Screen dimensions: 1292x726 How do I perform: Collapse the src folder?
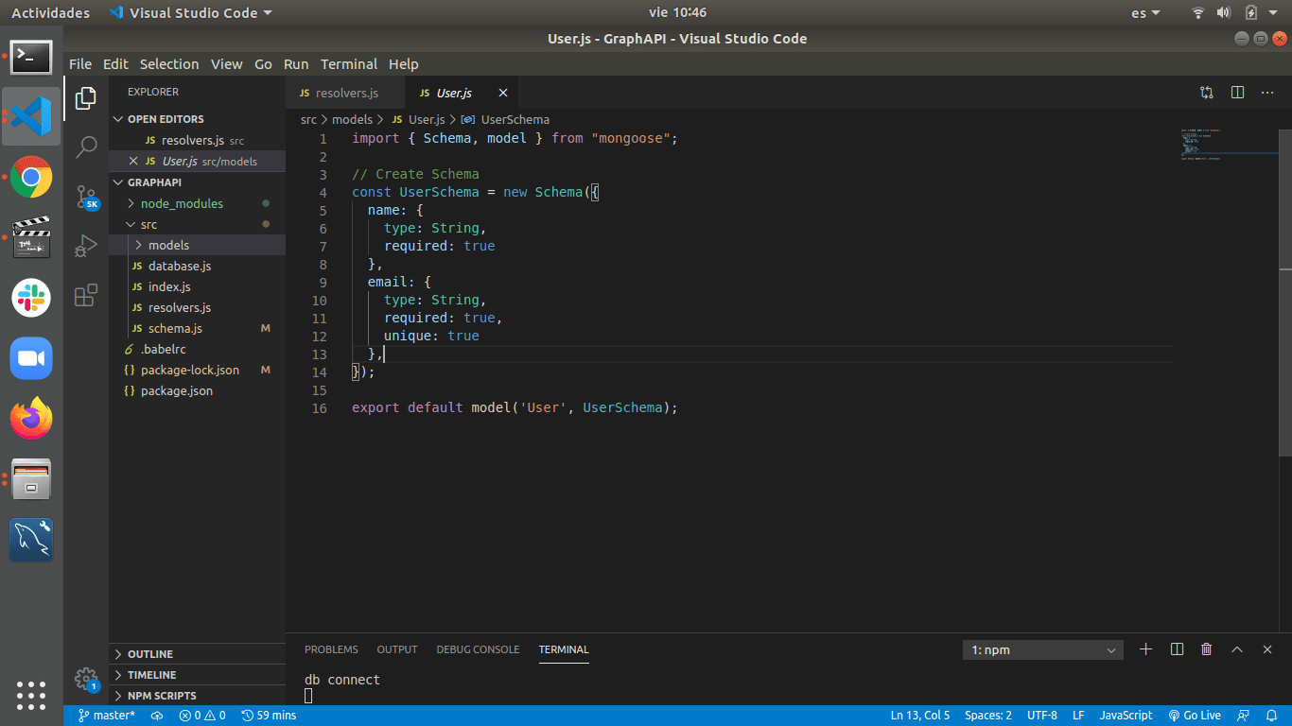(x=198, y=224)
